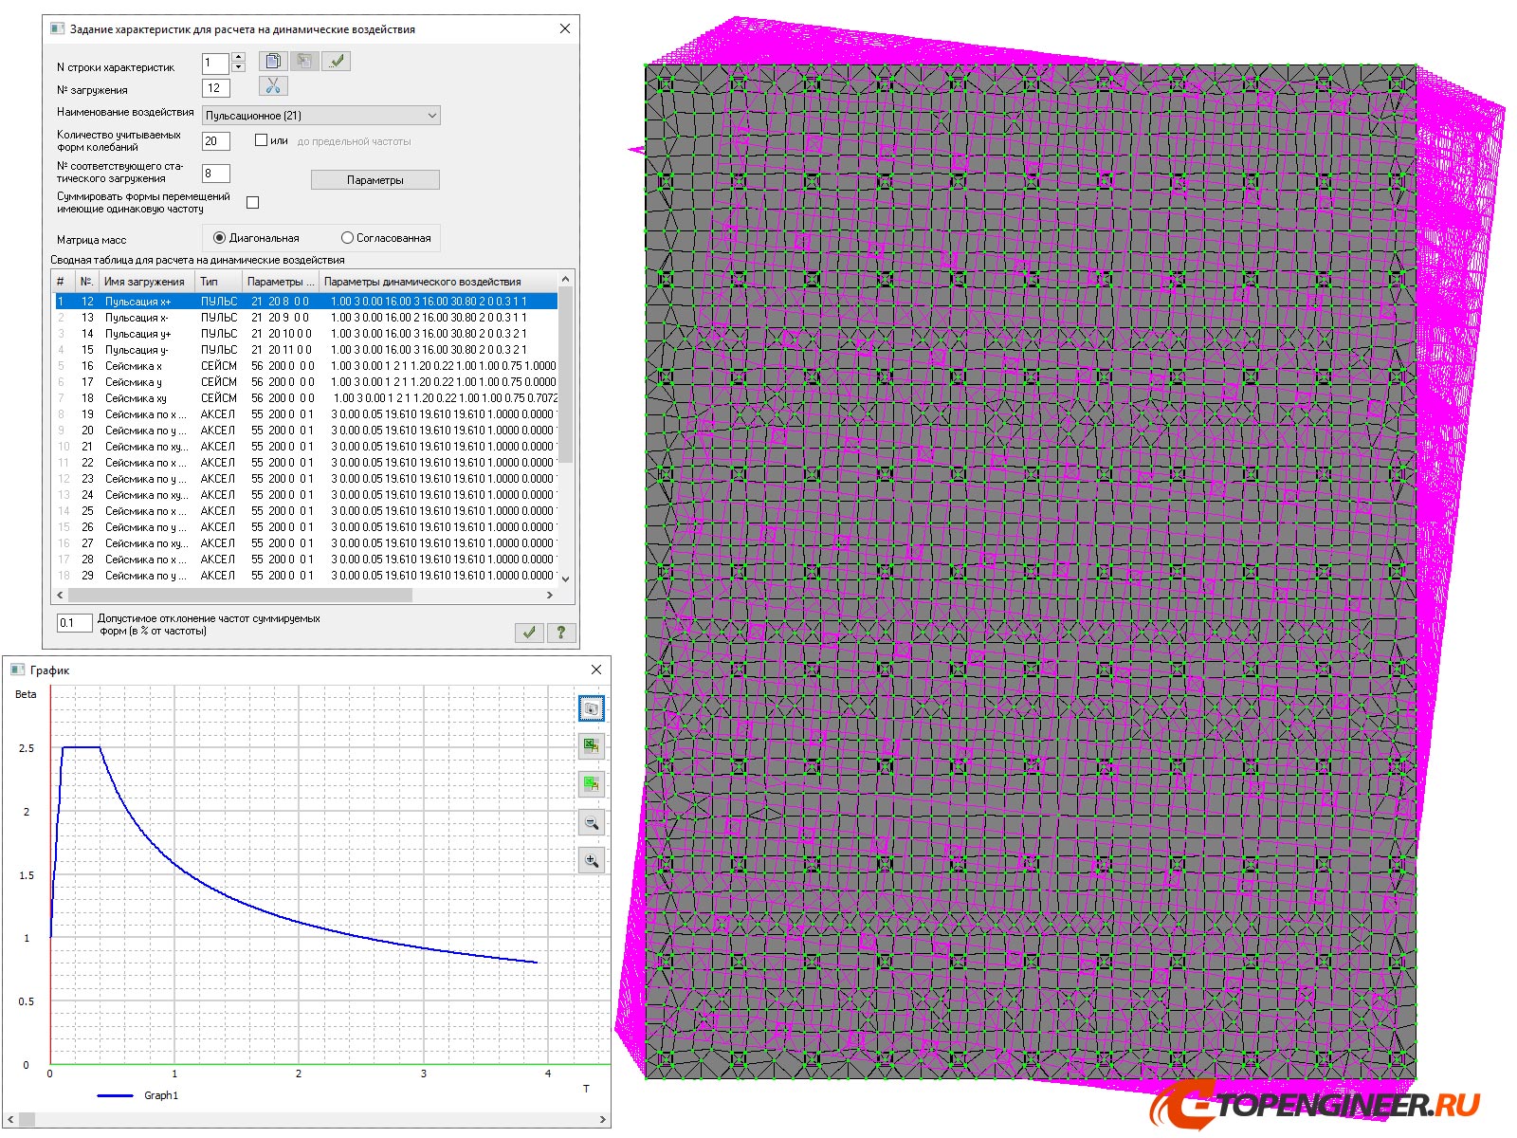Click the copy row icon in the dialog
Image resolution: width=1517 pixels, height=1138 pixels.
[x=273, y=62]
